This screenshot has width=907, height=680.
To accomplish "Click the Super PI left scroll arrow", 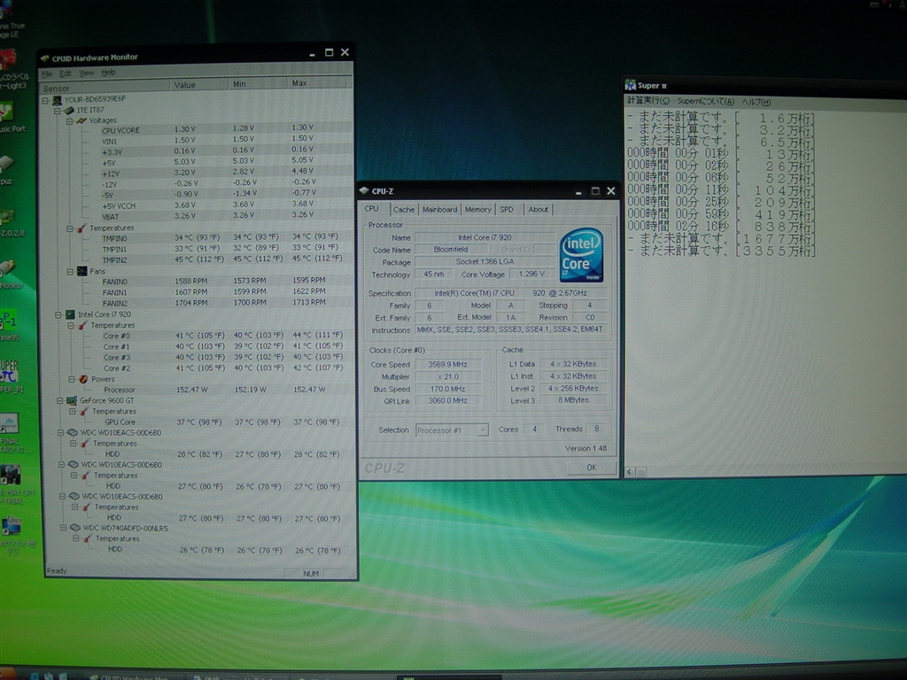I will pos(629,472).
